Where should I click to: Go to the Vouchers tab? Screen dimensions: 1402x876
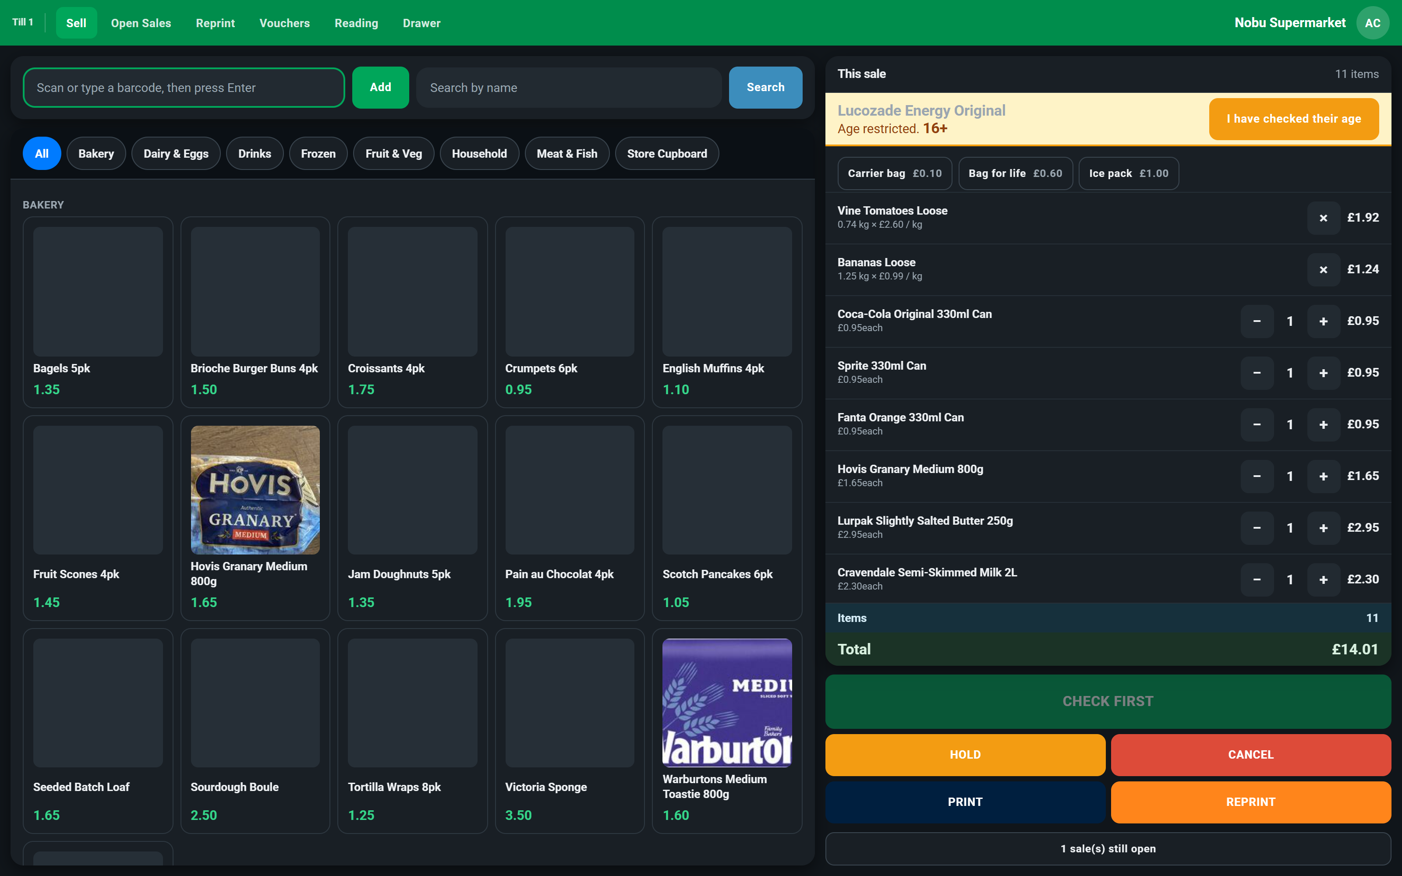point(284,23)
